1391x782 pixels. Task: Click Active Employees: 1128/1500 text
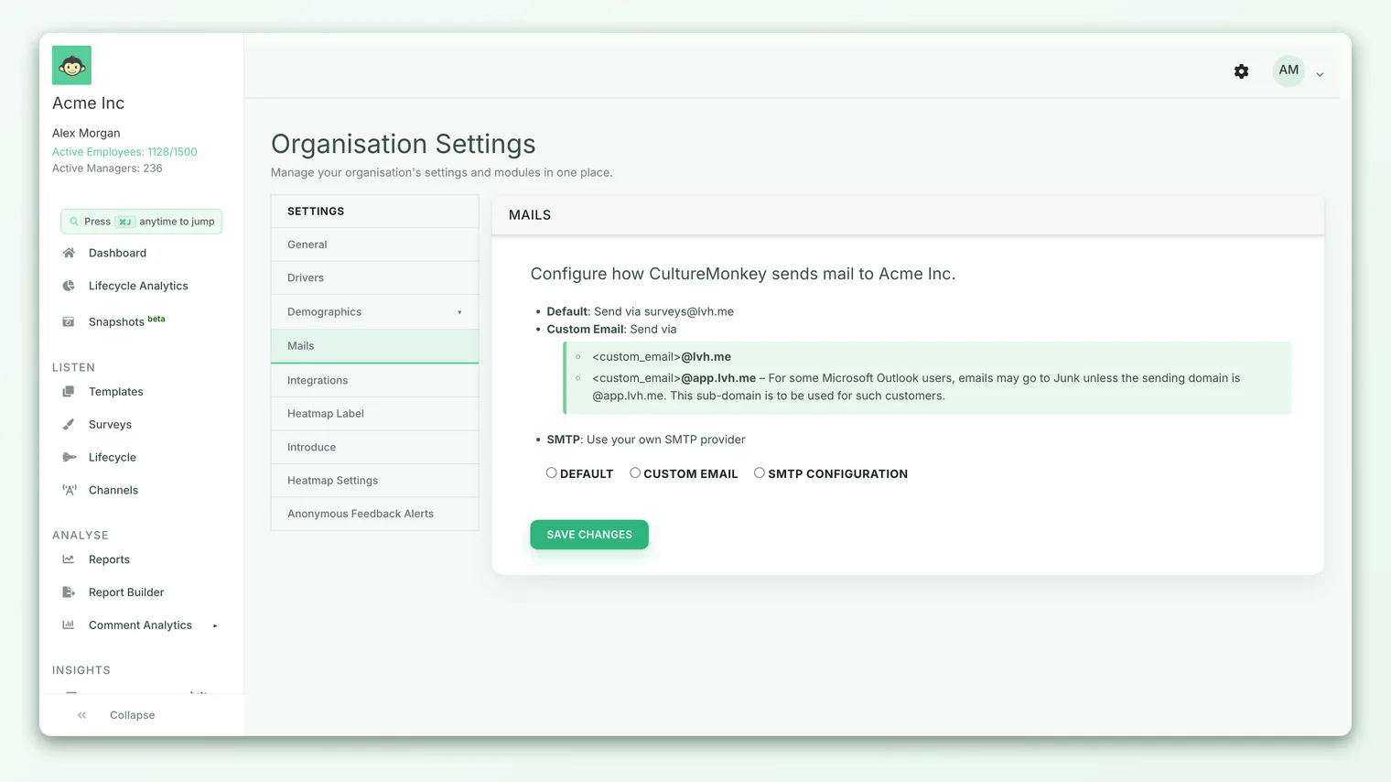(124, 152)
